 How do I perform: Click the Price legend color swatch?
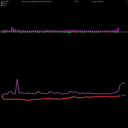click(x=2, y=5)
